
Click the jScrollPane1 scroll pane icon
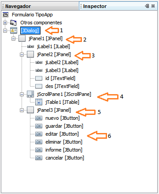(30, 94)
